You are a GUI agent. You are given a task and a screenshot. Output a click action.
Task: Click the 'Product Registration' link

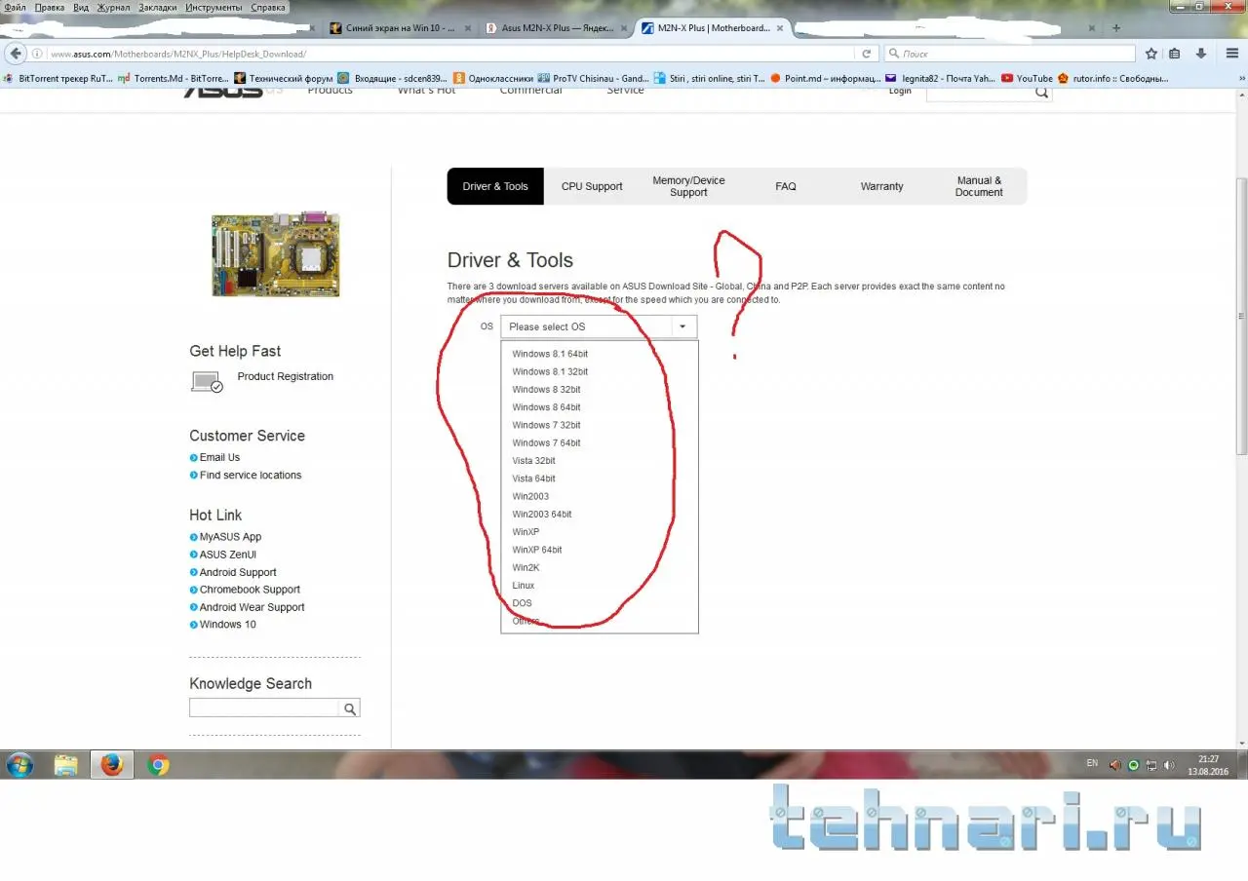[285, 376]
